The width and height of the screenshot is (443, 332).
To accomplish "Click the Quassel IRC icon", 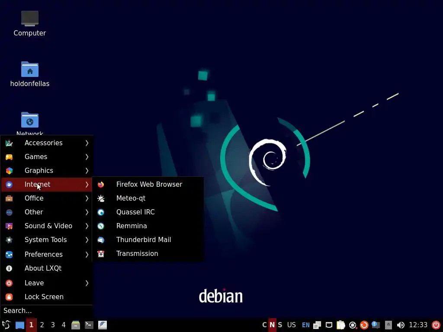I will tap(101, 212).
